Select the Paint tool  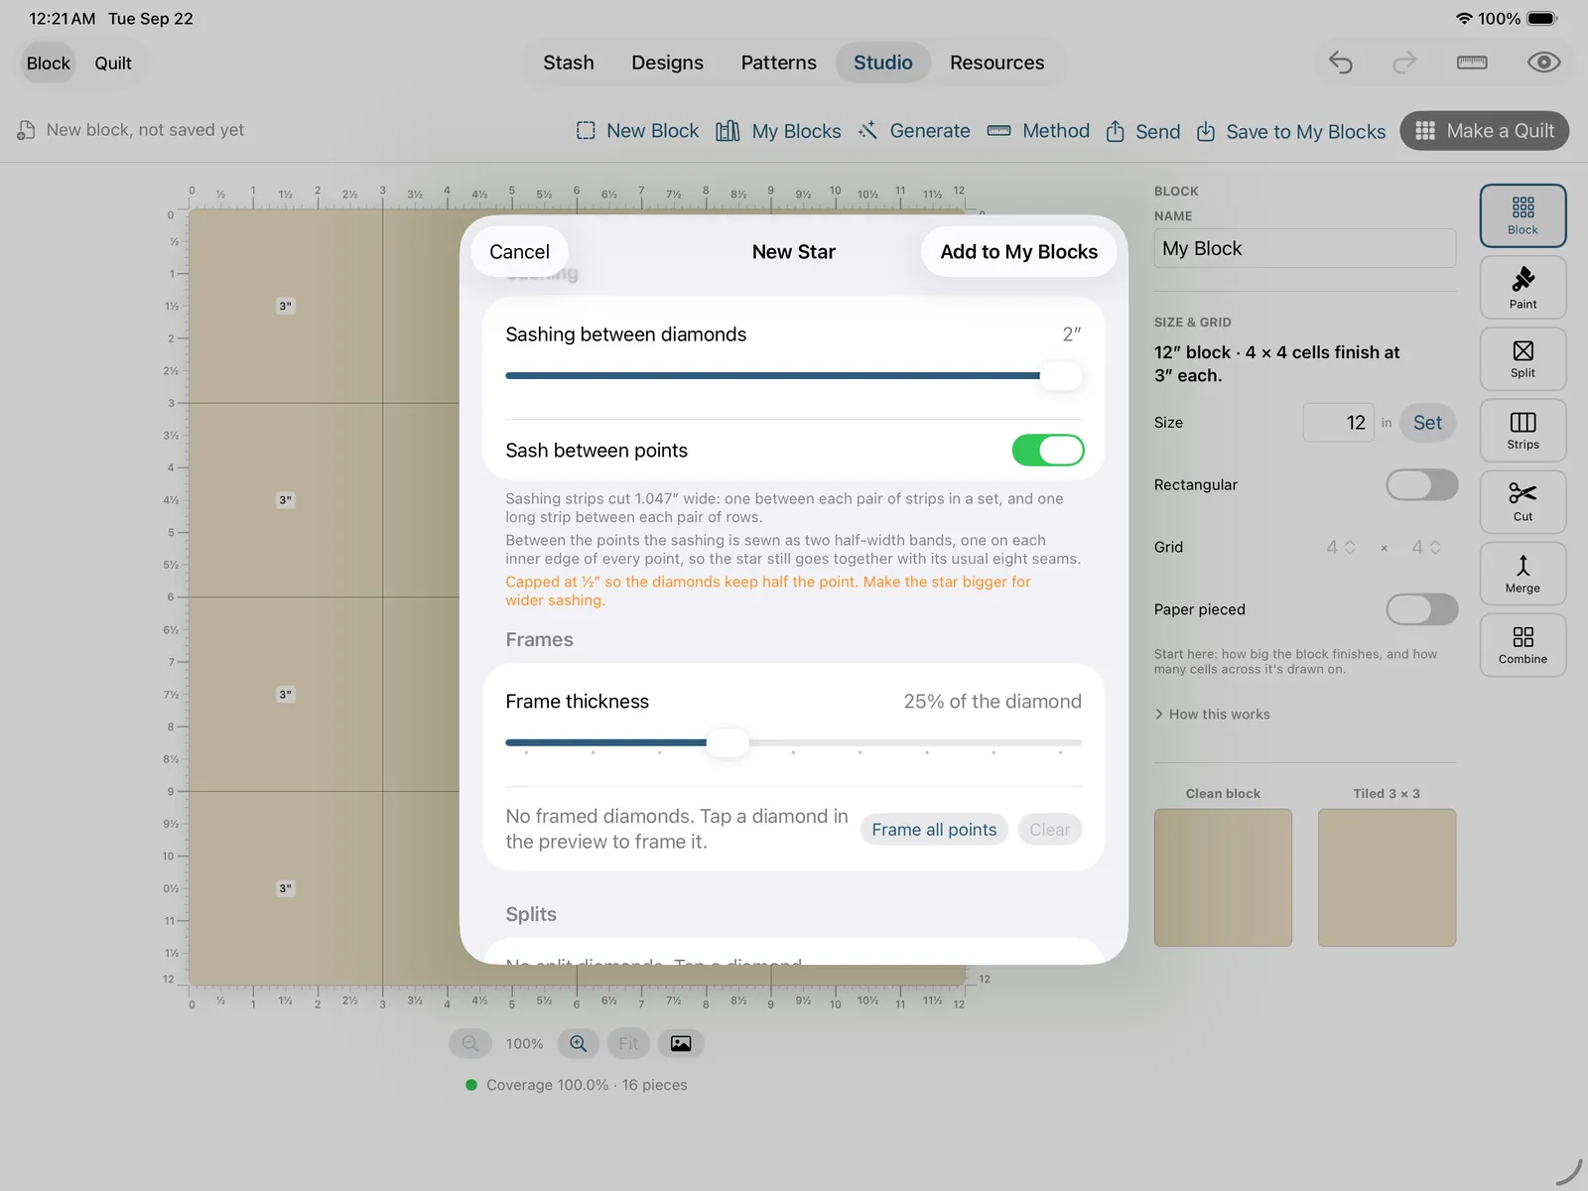tap(1522, 288)
